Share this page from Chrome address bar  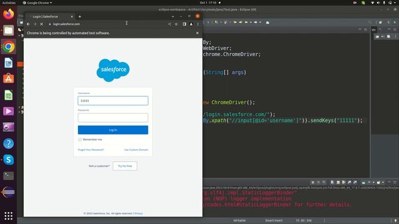coord(170,24)
